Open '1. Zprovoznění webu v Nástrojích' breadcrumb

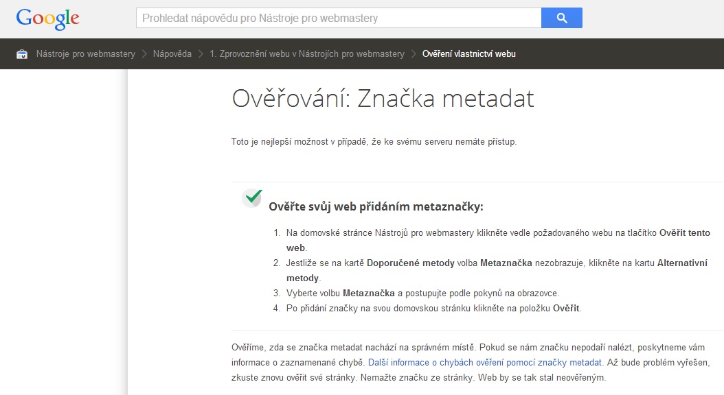(x=306, y=54)
